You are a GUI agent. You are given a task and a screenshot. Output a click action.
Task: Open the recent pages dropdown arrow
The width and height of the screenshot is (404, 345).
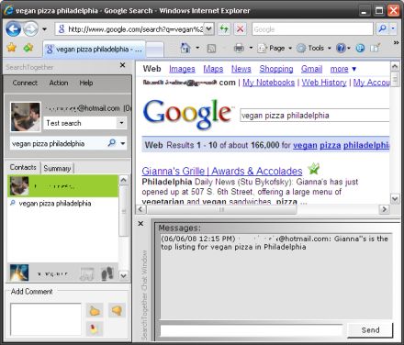[x=45, y=29]
